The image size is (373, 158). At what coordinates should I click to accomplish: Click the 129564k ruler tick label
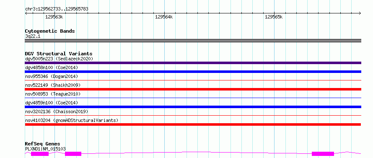tap(164, 17)
